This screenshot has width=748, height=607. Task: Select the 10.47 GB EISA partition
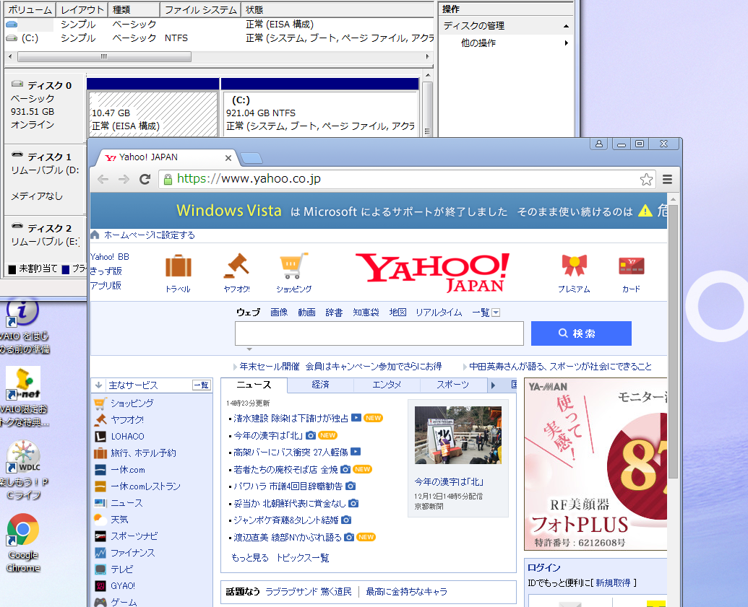152,113
